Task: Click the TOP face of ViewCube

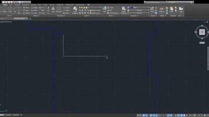Action: [202, 32]
